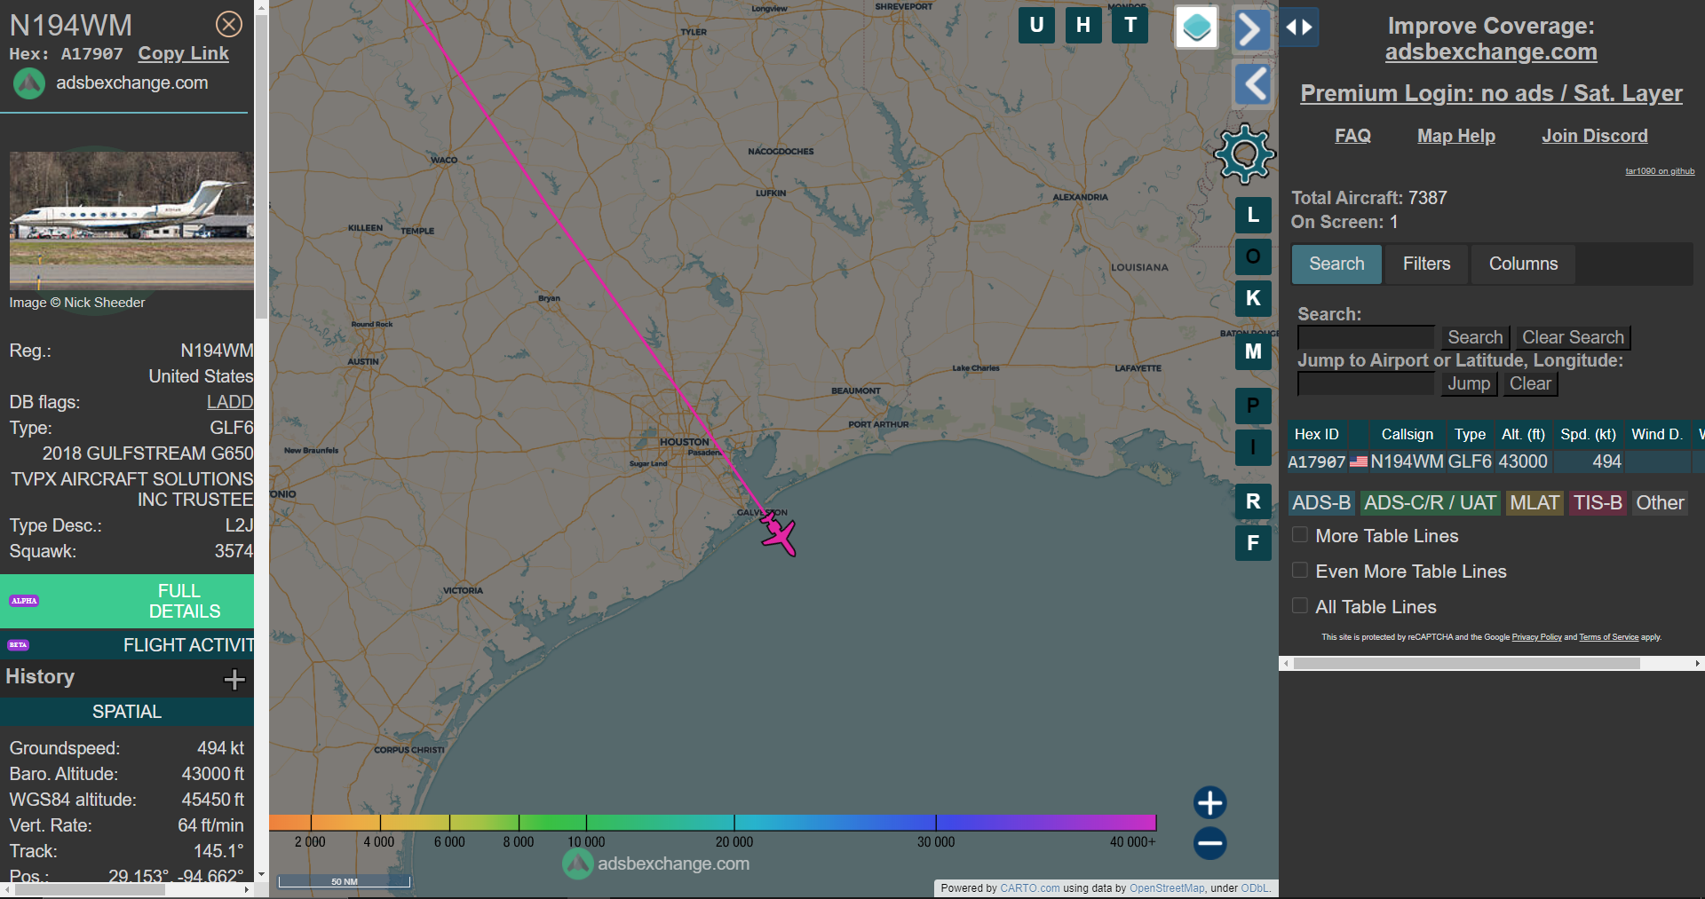Viewport: 1705px width, 899px height.
Task: Expand the History section plus icon
Action: coord(234,679)
